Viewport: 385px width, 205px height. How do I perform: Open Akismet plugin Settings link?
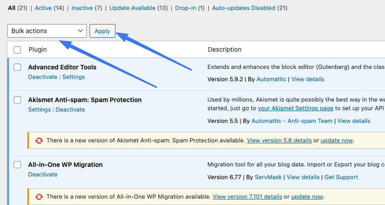coord(40,110)
